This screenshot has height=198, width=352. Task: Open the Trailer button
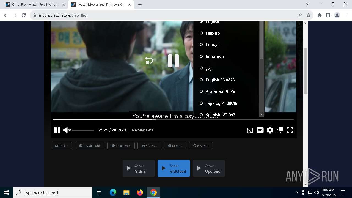pyautogui.click(x=61, y=146)
